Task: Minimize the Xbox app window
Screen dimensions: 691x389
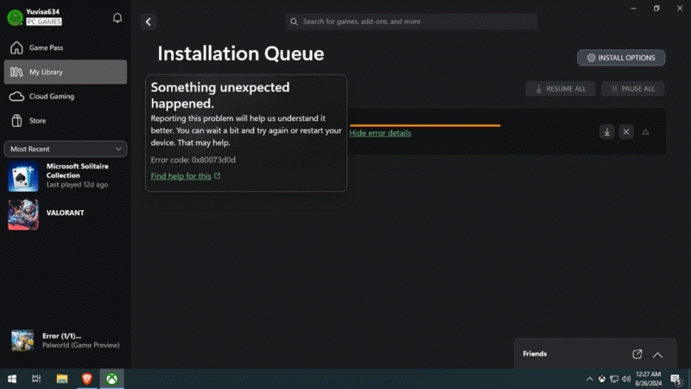Action: click(x=633, y=9)
